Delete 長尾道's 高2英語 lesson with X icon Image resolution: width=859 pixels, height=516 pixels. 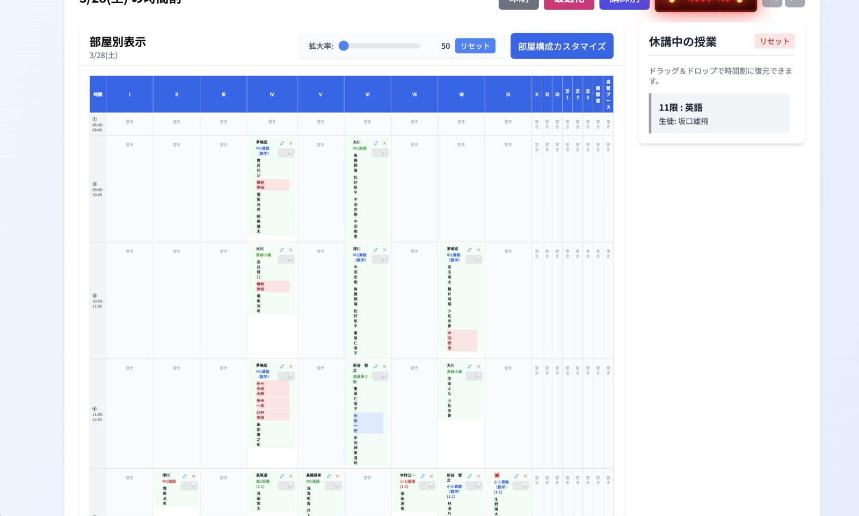pos(290,476)
